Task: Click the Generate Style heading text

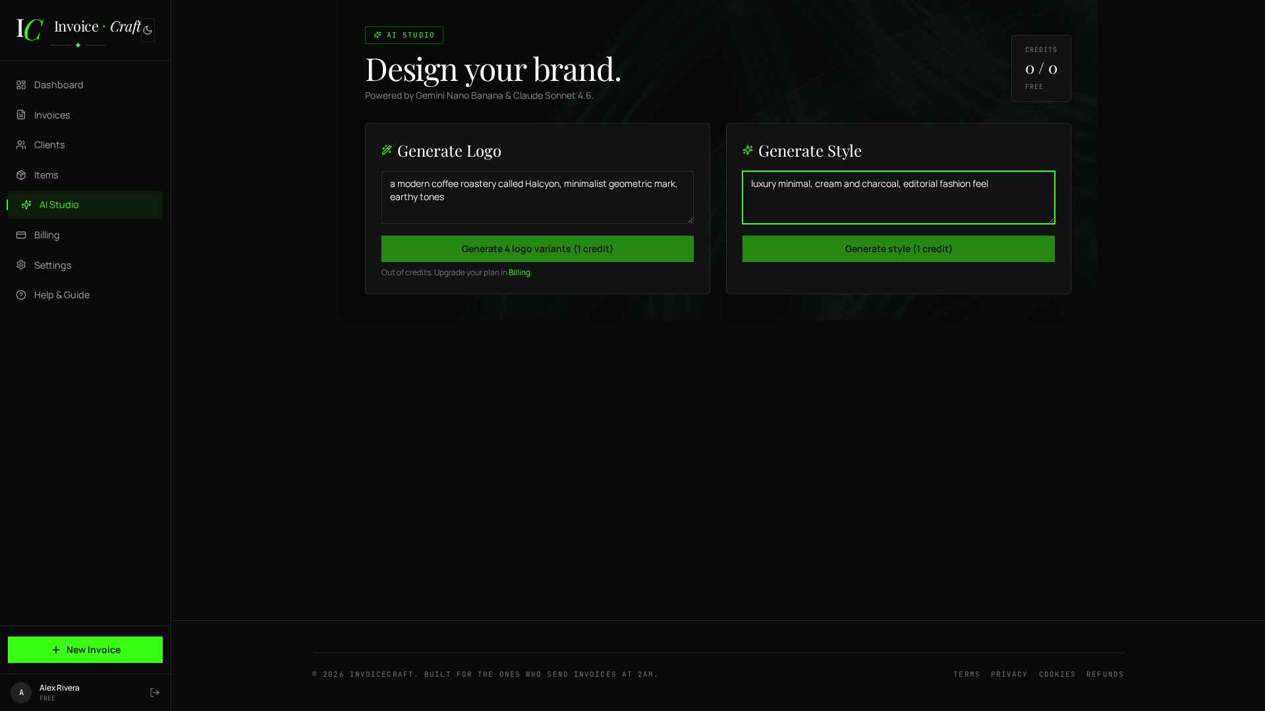Action: tap(810, 151)
